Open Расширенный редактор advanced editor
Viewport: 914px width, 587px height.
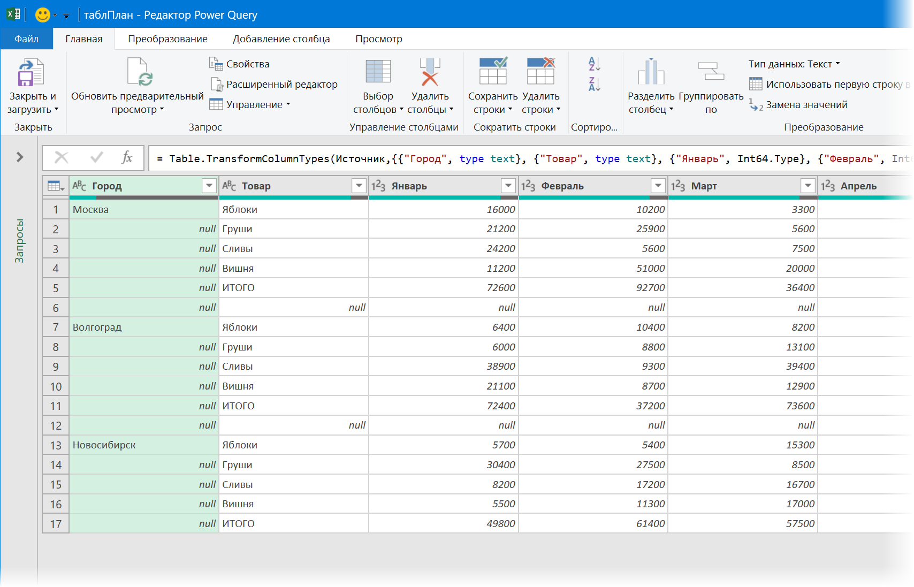tap(274, 84)
